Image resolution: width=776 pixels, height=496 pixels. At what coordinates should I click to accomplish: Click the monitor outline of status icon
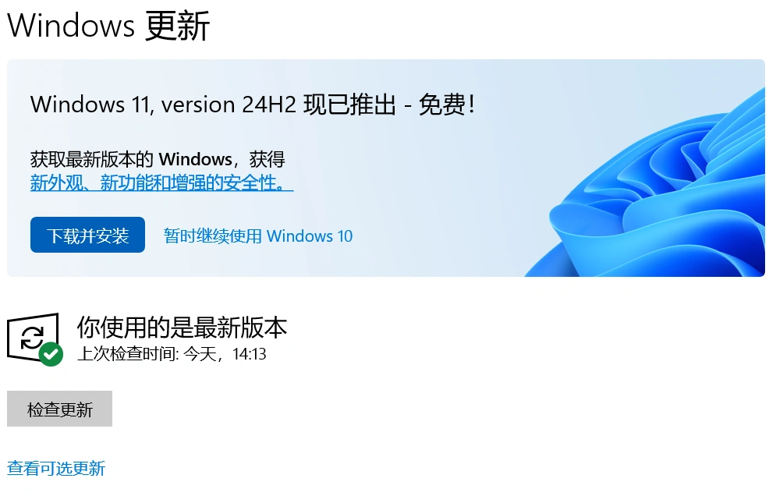pyautogui.click(x=33, y=337)
